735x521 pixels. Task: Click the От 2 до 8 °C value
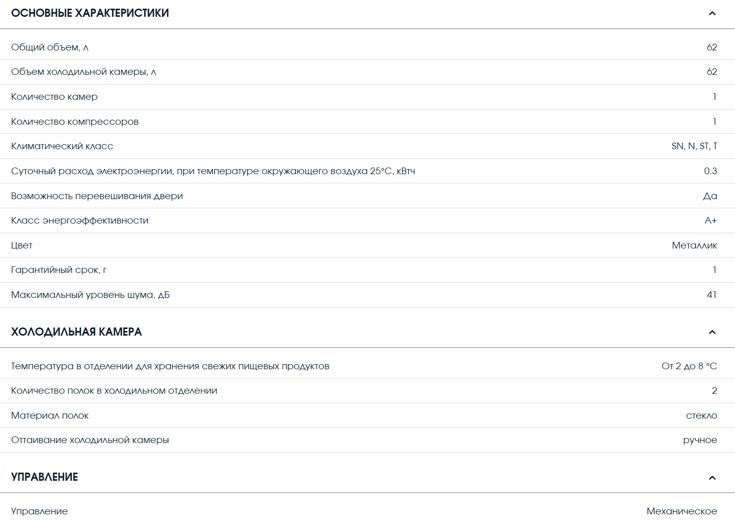[689, 366]
